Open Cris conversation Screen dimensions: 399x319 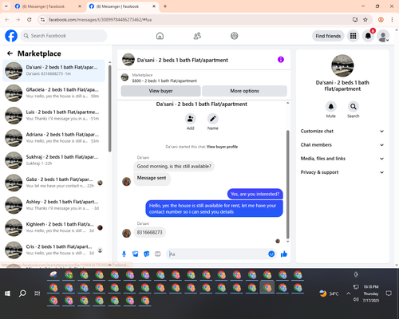click(x=53, y=250)
